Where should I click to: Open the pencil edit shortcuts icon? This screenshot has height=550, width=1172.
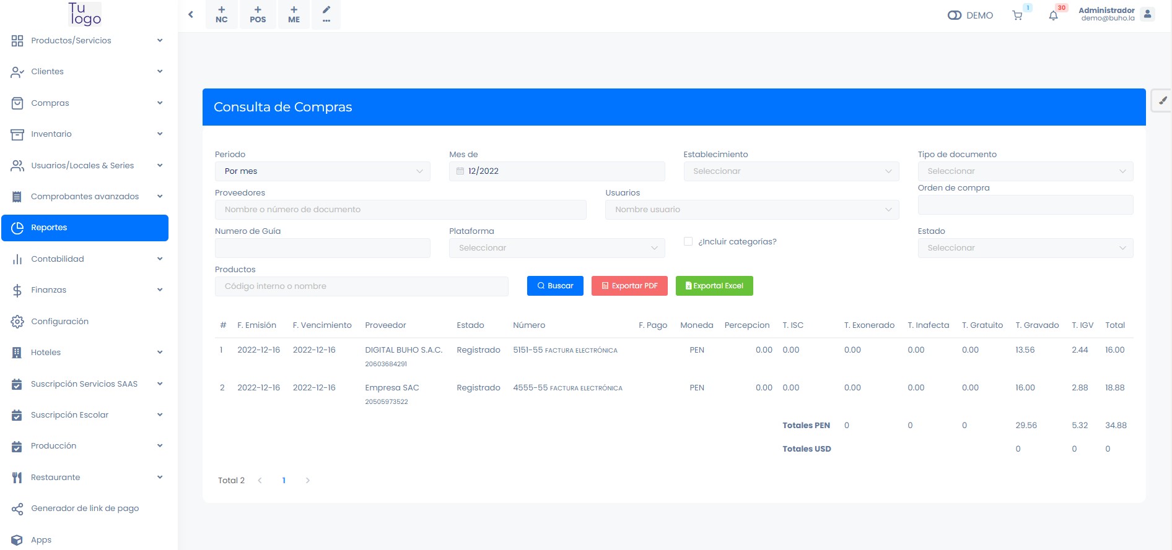click(x=326, y=14)
